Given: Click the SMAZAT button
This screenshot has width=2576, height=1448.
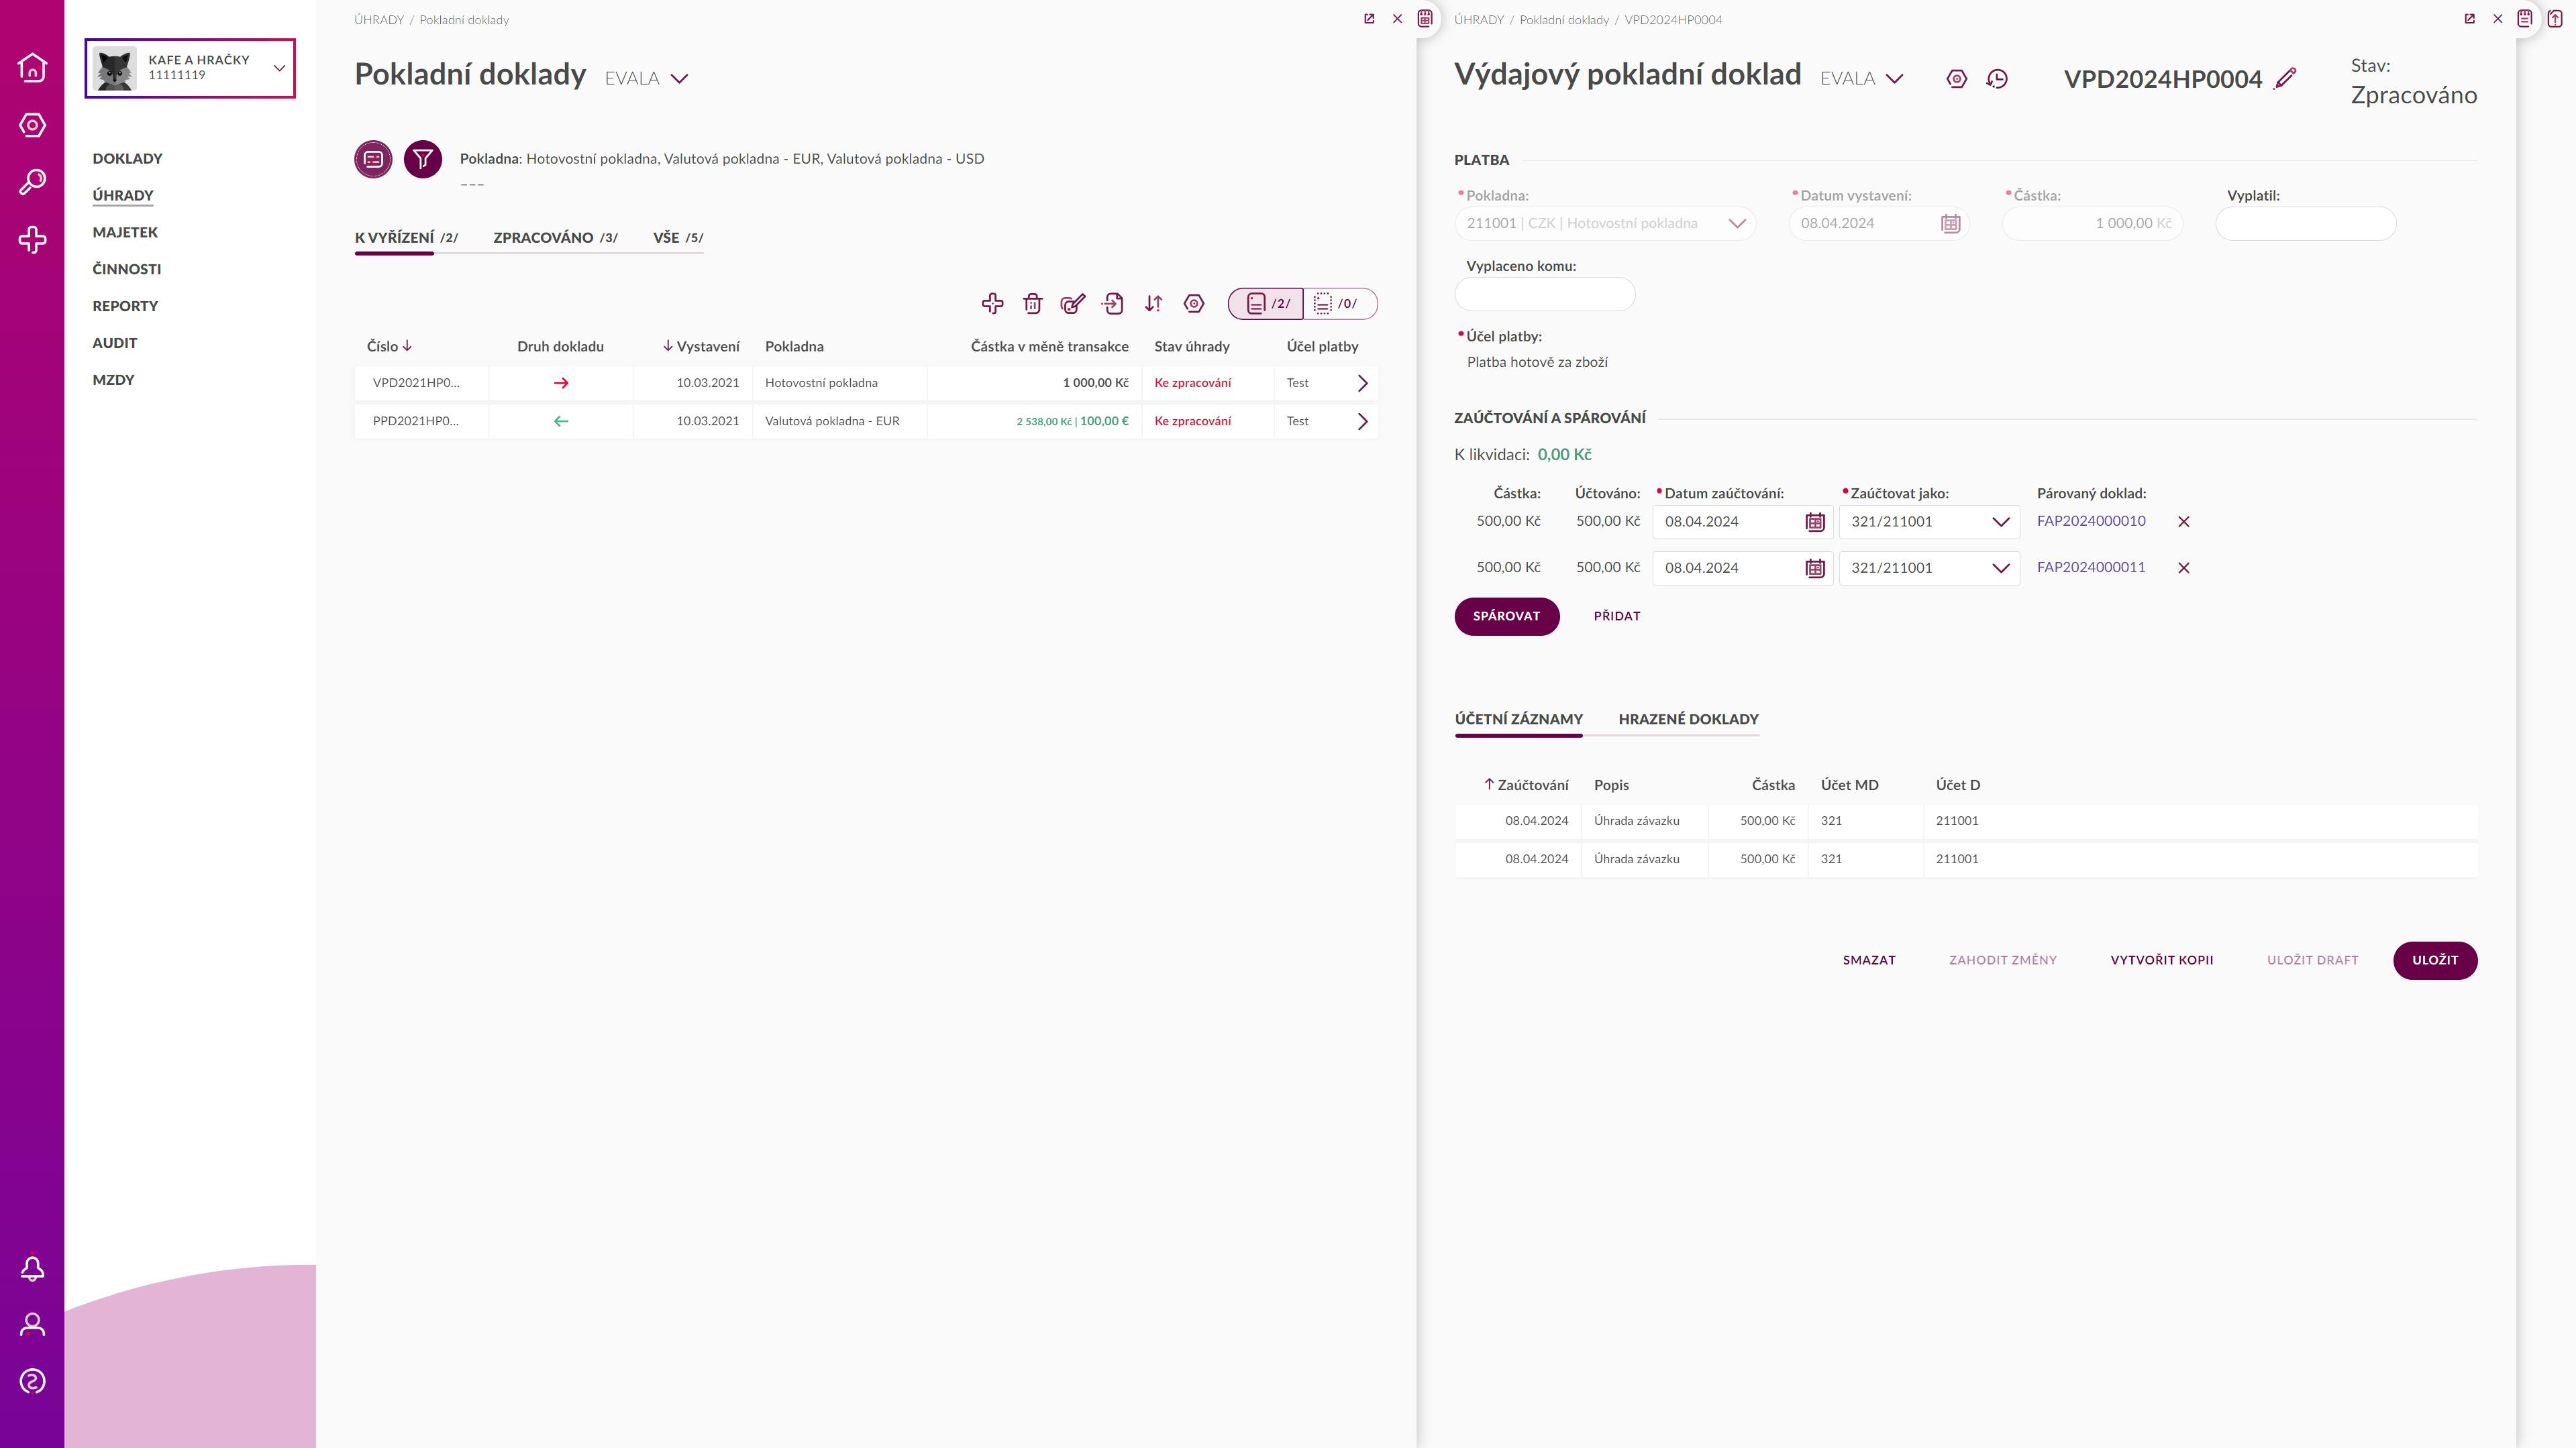Looking at the screenshot, I should coord(1869,960).
